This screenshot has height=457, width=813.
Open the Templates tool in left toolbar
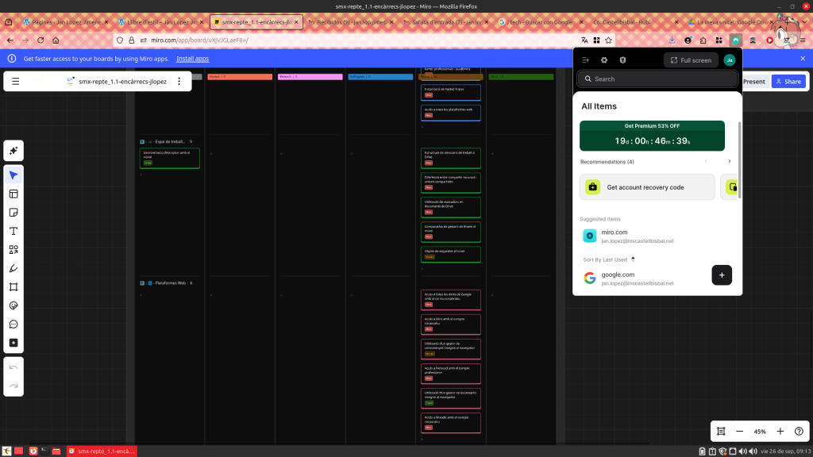pos(13,194)
